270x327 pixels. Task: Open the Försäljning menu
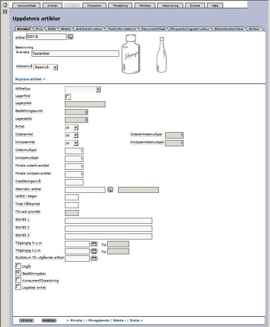click(121, 5)
